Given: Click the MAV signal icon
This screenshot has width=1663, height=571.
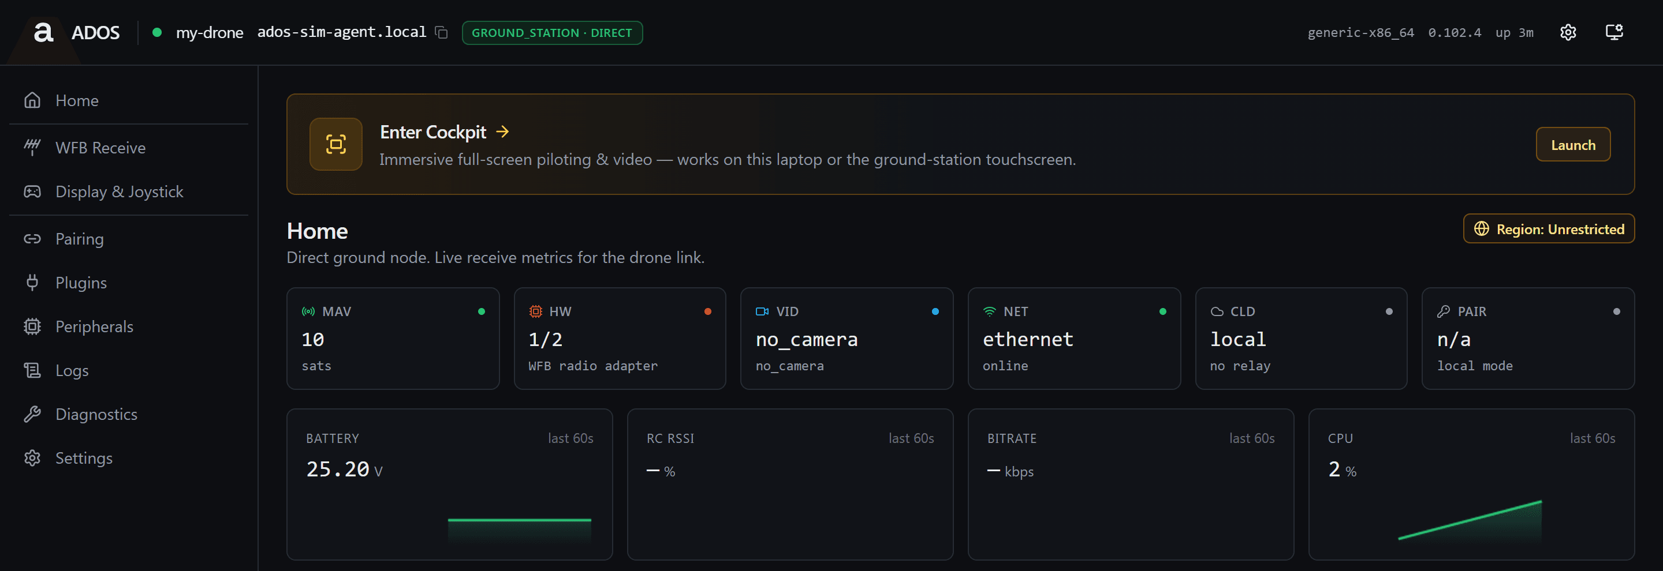Looking at the screenshot, I should click(x=308, y=312).
